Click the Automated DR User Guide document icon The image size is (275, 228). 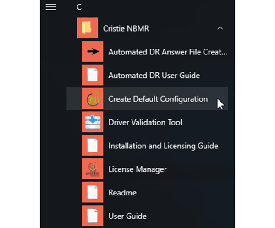coord(93,75)
